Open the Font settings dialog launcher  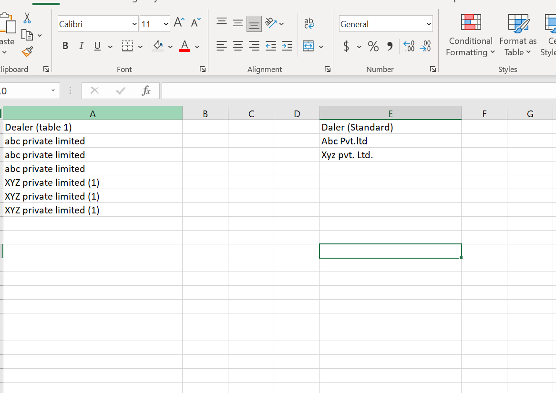click(x=203, y=69)
